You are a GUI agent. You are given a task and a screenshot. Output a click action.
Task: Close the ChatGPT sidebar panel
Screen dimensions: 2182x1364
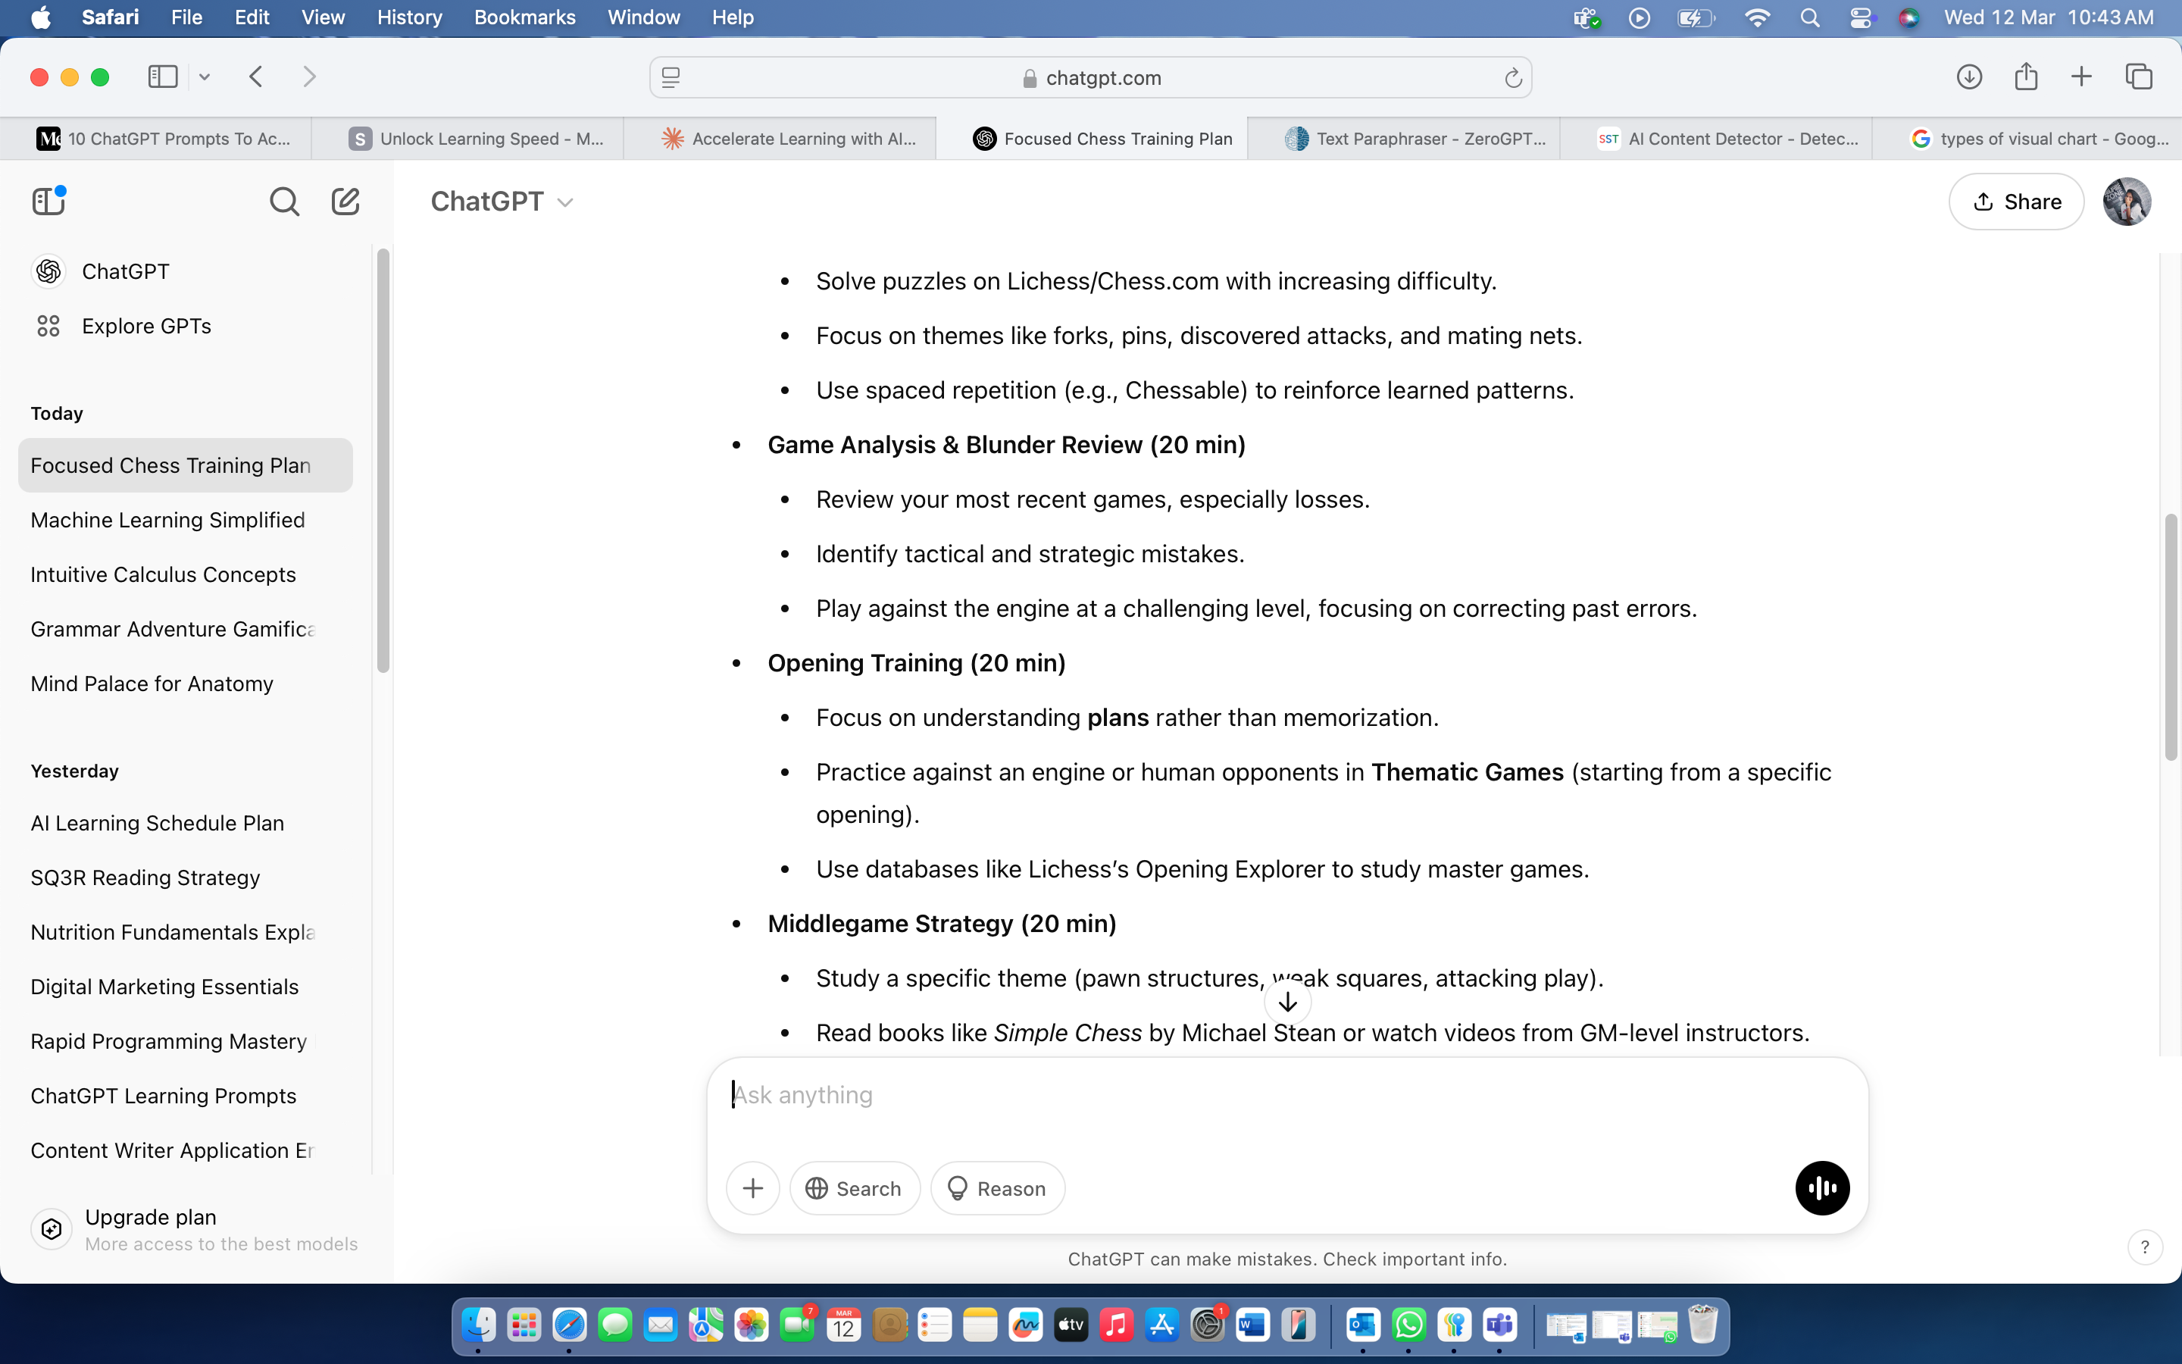(x=48, y=200)
